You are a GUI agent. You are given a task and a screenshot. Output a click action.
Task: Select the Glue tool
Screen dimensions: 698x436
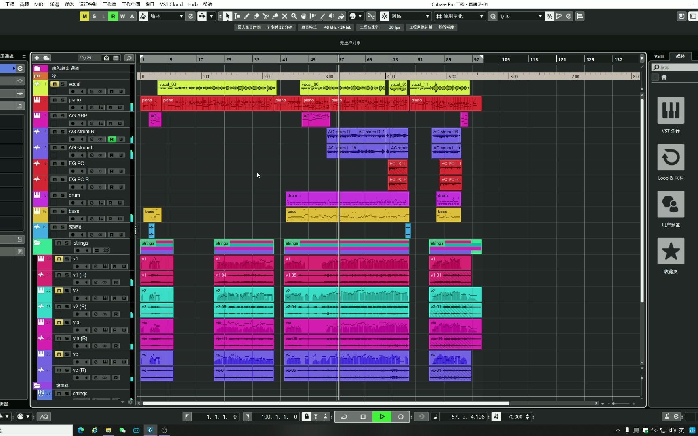pos(275,16)
